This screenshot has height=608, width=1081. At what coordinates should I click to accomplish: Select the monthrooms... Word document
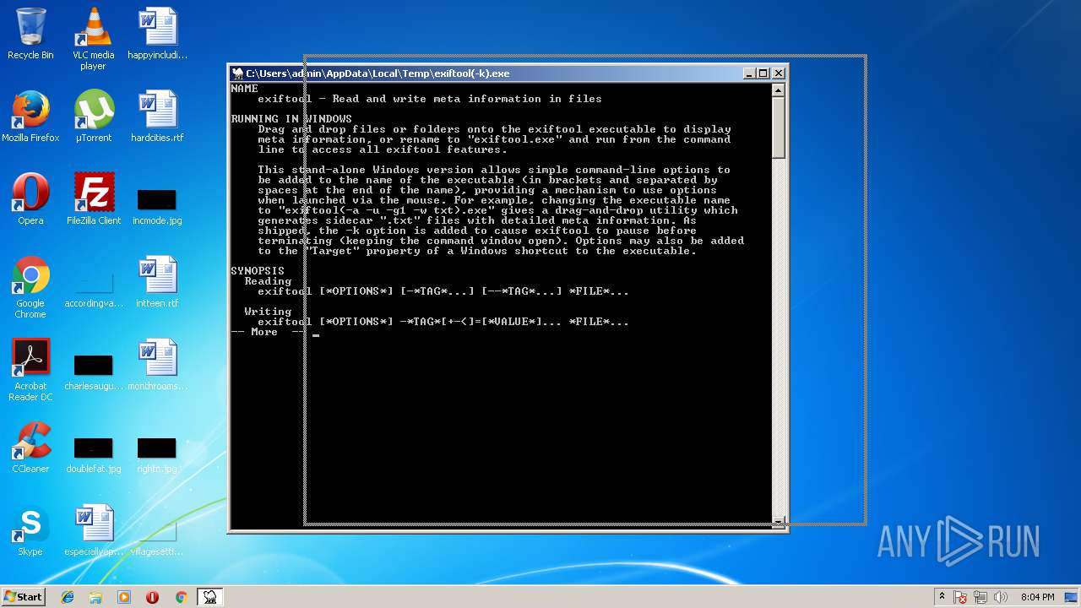(157, 365)
